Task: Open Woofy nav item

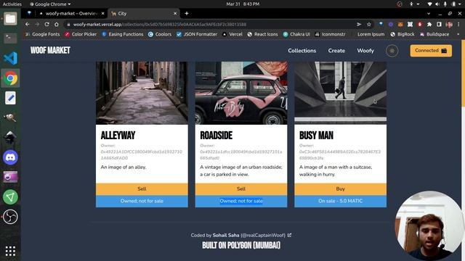Action: coord(365,51)
